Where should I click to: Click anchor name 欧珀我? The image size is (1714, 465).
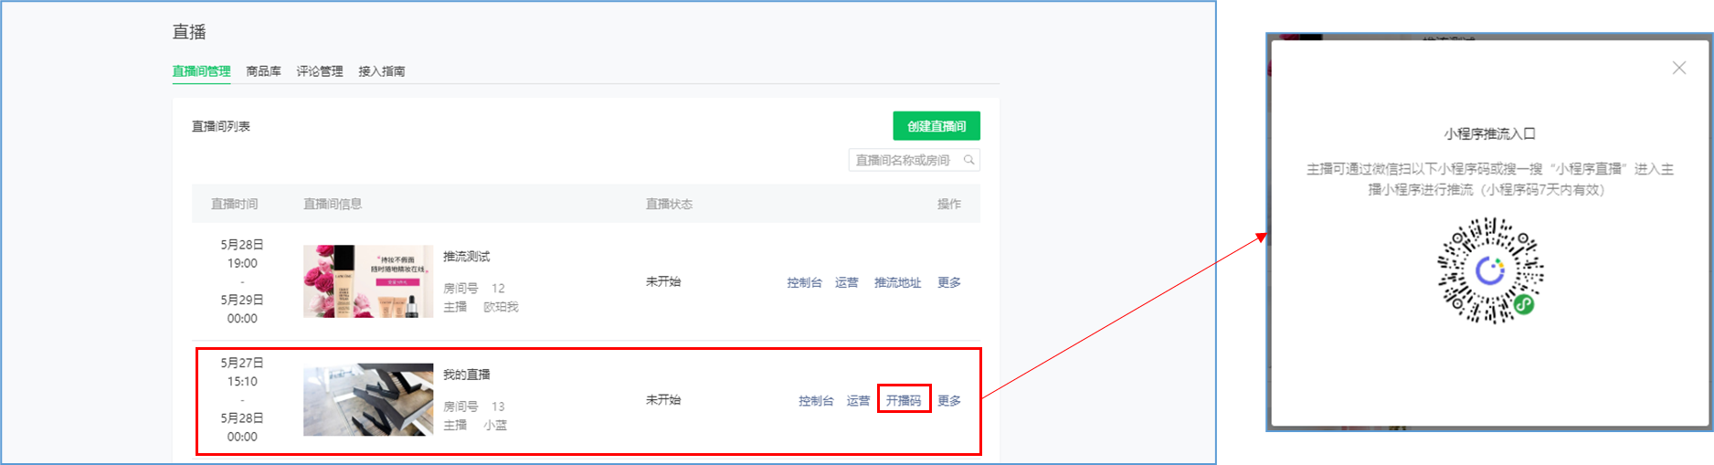(501, 307)
